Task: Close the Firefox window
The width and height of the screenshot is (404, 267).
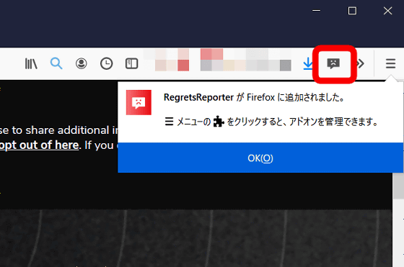Action: (388, 11)
